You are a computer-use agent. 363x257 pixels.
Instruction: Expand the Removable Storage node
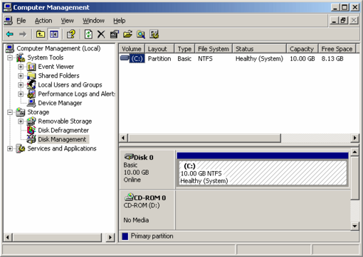(21, 121)
